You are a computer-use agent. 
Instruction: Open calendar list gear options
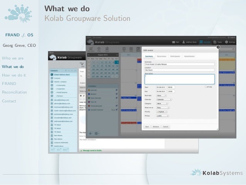point(96,134)
